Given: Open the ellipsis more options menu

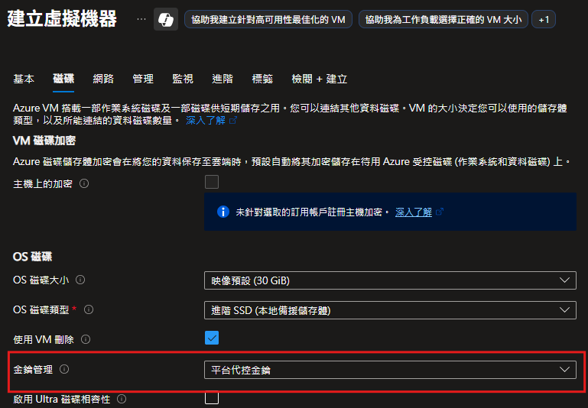Looking at the screenshot, I should coord(141,19).
